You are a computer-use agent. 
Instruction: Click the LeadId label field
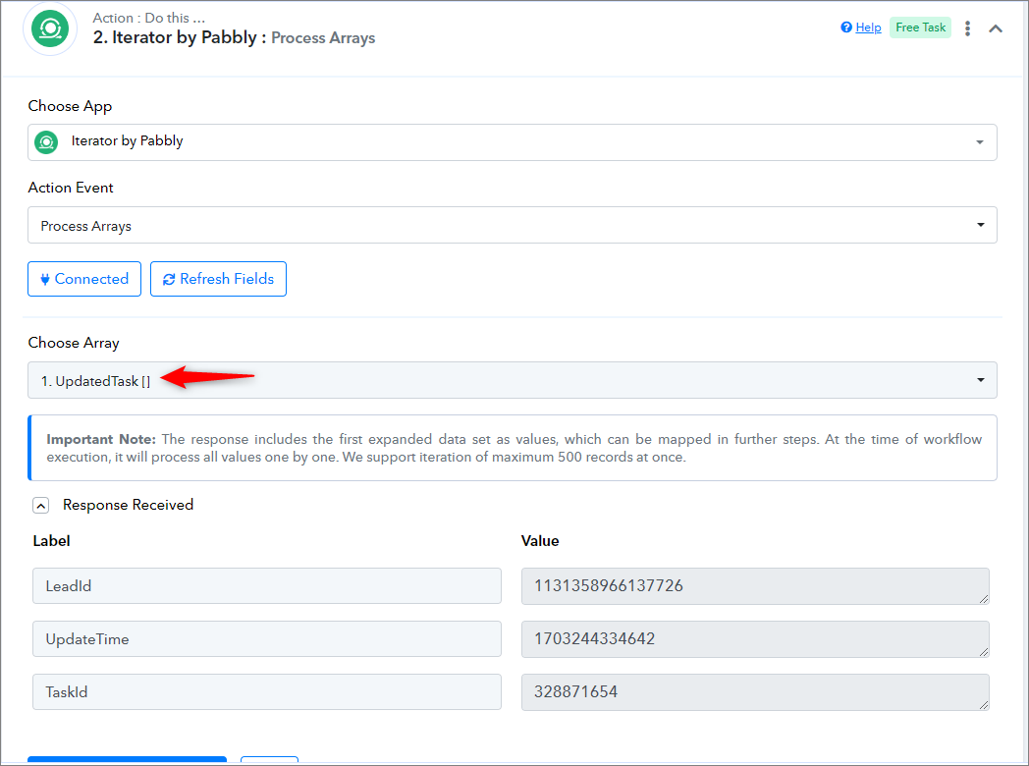pos(266,586)
